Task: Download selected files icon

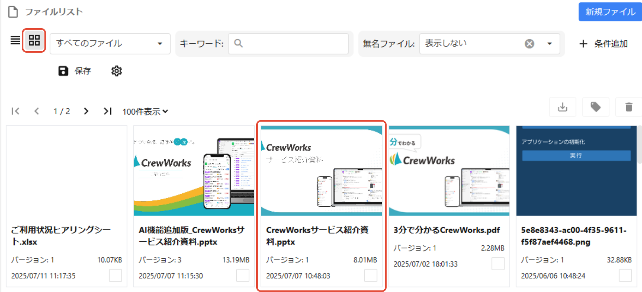Action: 563,107
